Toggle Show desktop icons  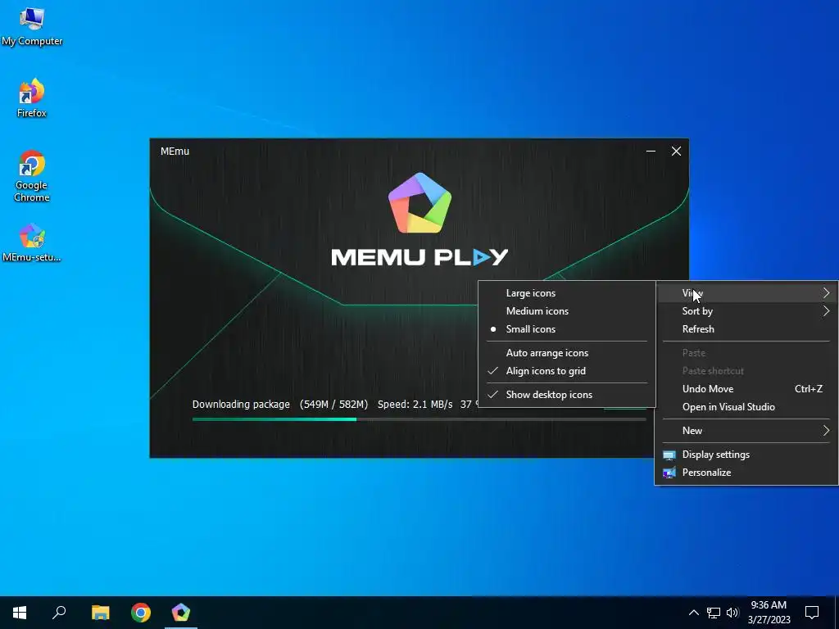tap(567, 395)
